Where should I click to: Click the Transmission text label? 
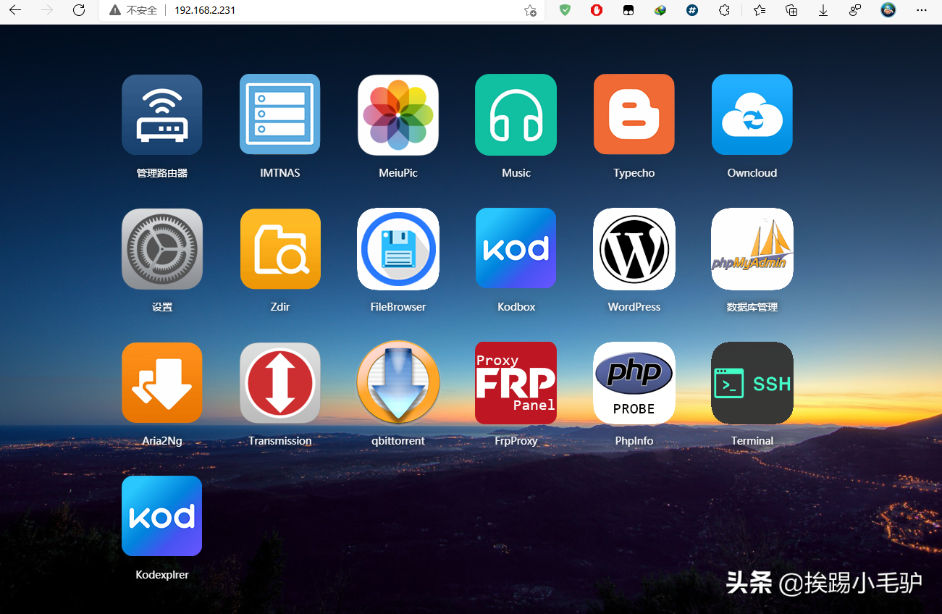(280, 441)
